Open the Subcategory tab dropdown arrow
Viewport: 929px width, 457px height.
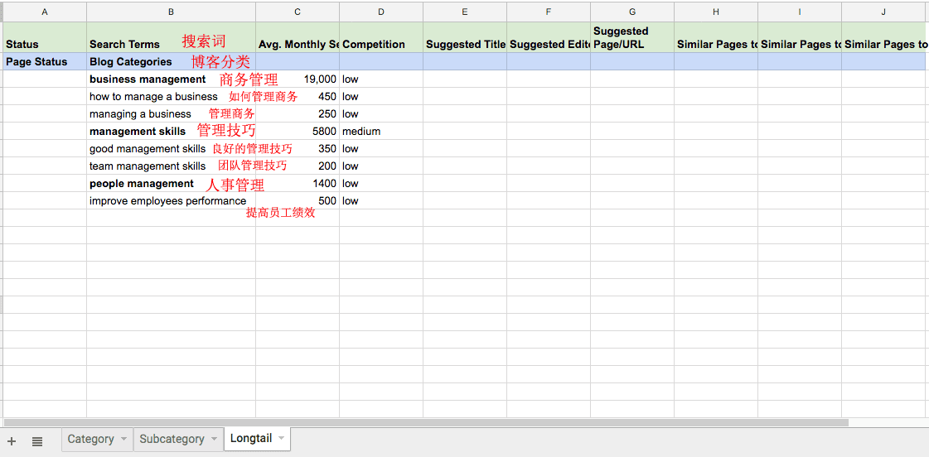tap(213, 439)
